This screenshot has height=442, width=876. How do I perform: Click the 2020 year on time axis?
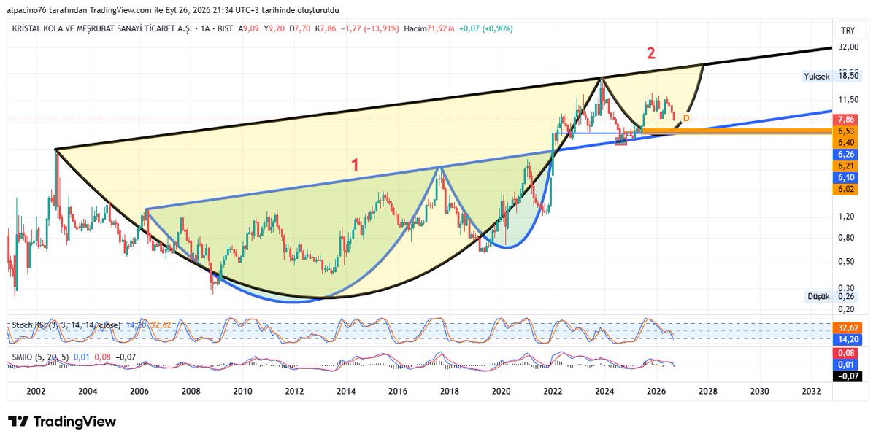pos(501,392)
